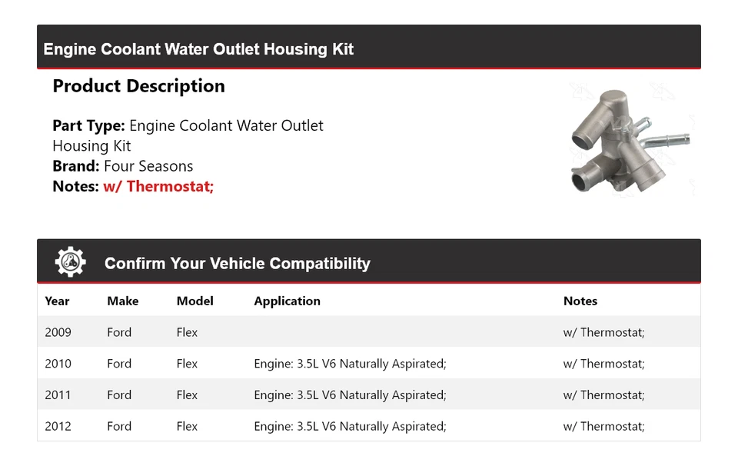This screenshot has height=466, width=738.
Task: Select the Confirm Your Vehicle Compatibility heading
Action: click(x=237, y=264)
